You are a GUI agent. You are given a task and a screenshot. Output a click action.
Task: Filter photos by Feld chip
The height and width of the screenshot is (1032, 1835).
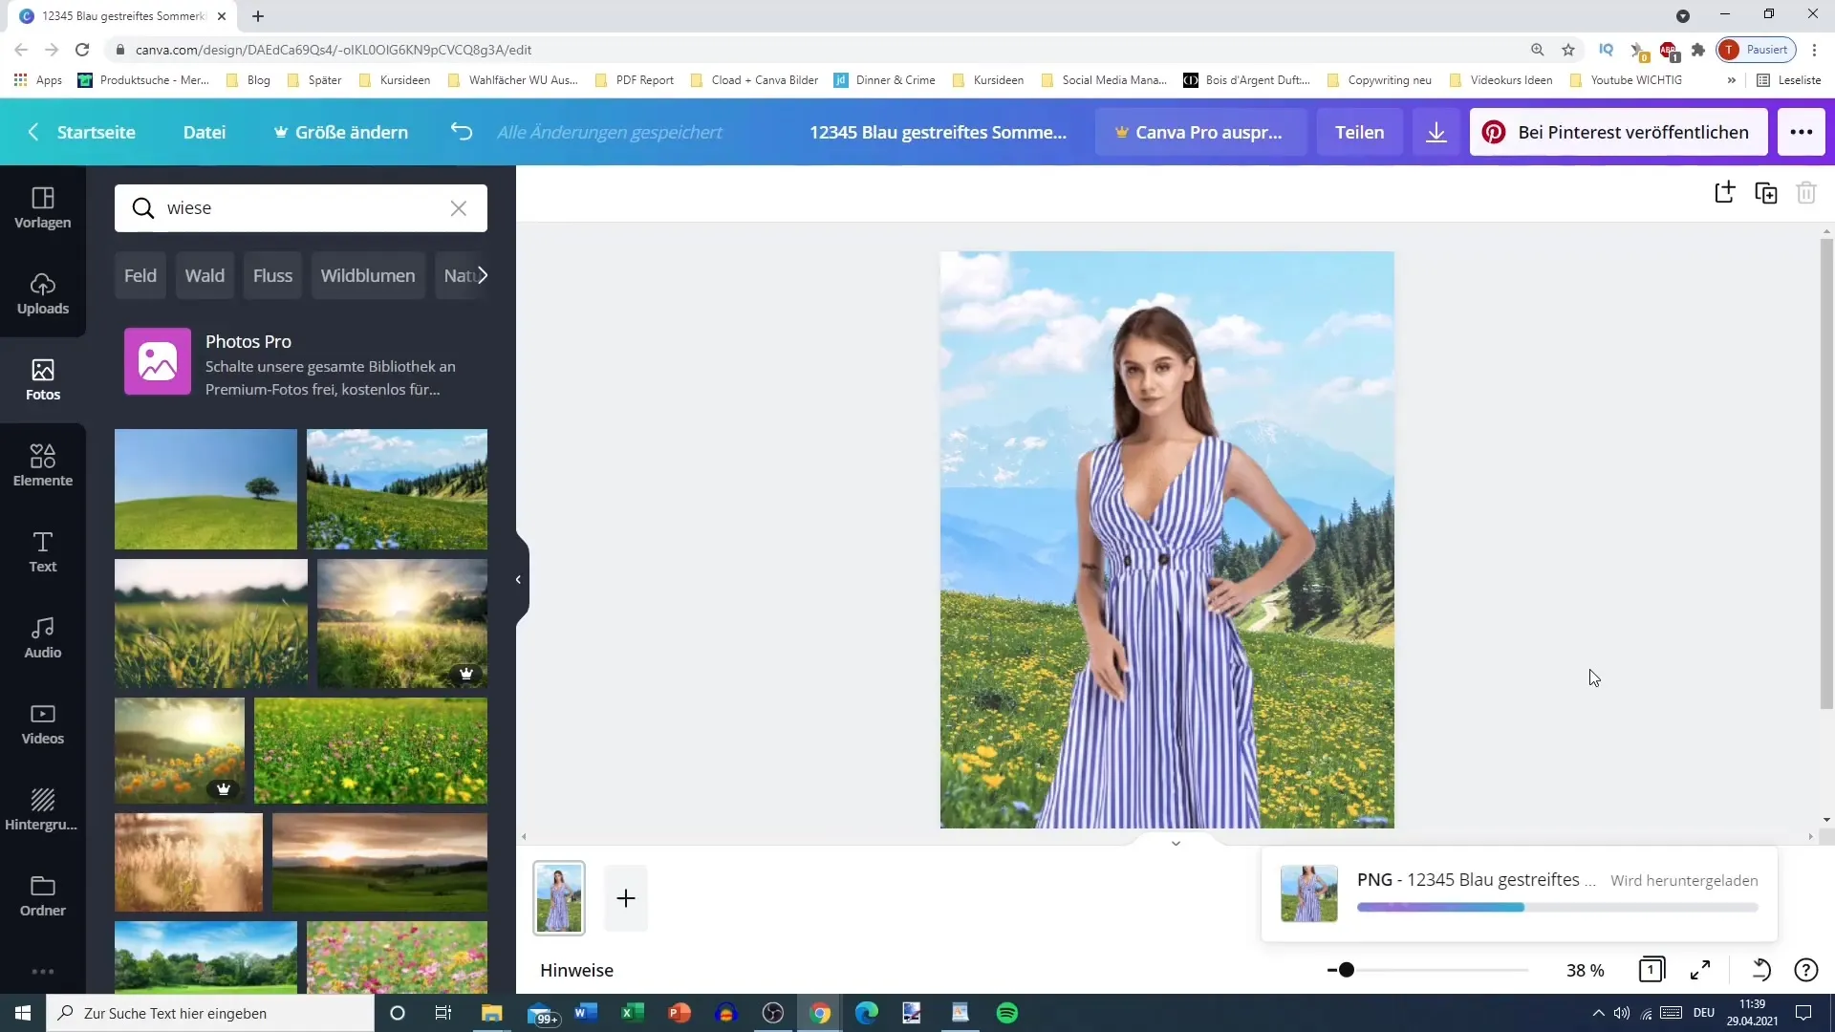140,275
